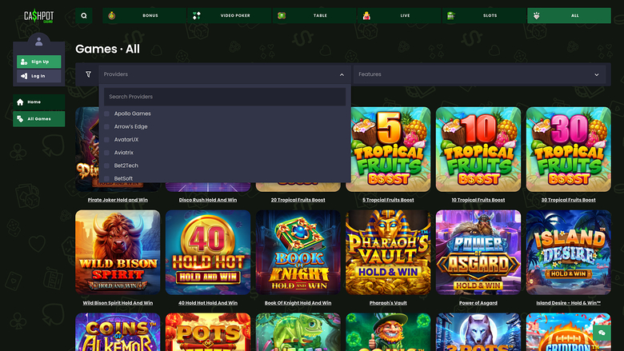Click the All Games dice icon
The image size is (624, 351).
(20, 119)
